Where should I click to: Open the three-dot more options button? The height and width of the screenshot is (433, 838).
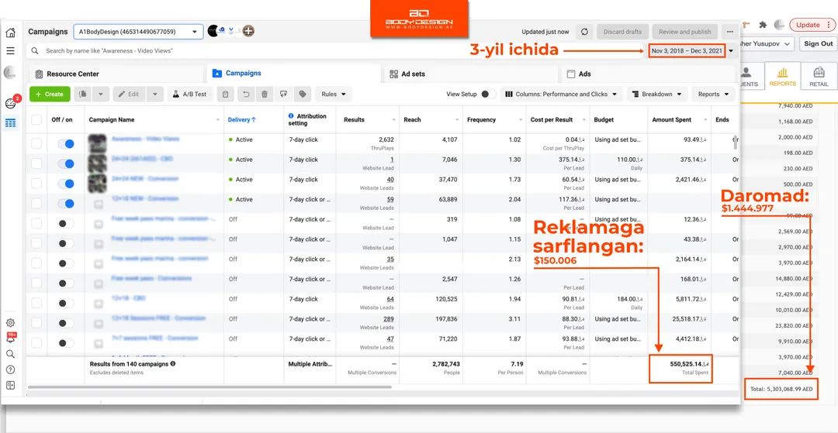click(x=730, y=32)
